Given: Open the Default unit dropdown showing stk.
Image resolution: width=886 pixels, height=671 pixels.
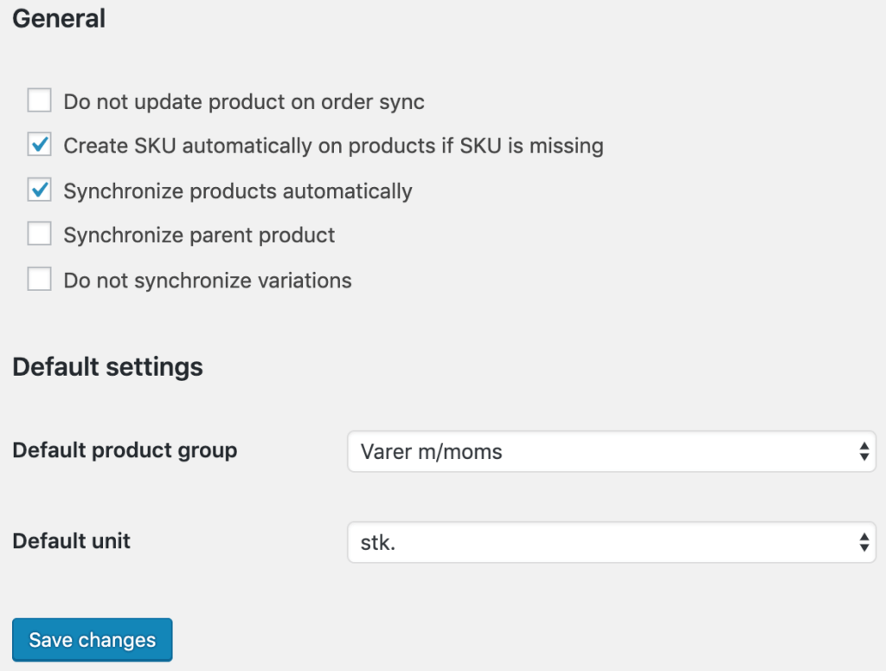Looking at the screenshot, I should click(x=612, y=542).
